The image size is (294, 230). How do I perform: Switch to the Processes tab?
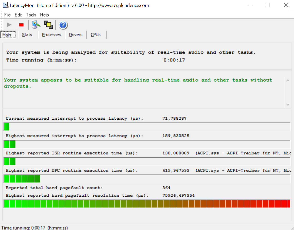[51, 35]
